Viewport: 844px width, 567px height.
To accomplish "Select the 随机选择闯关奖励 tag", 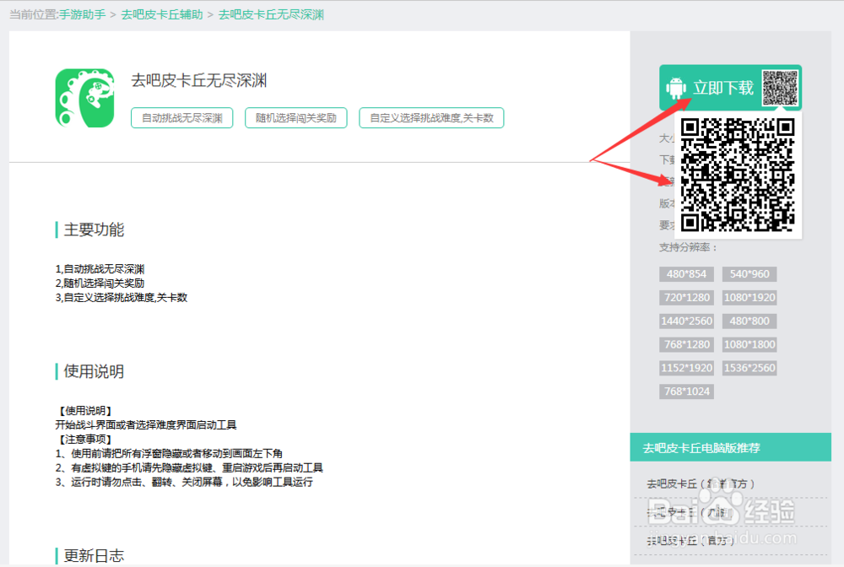I will pos(296,118).
